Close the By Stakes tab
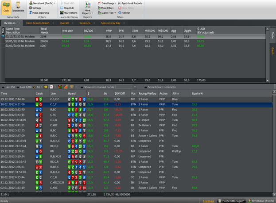The image size is (276, 203). (x=19, y=23)
